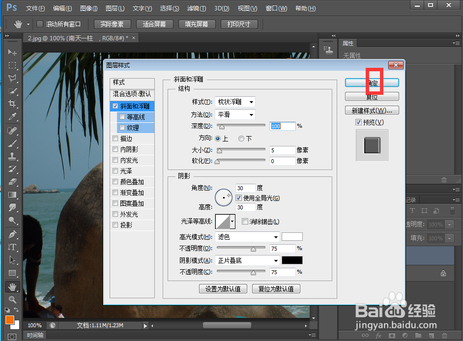Click the orange foreground color swatch
The image size is (463, 341).
point(10,320)
